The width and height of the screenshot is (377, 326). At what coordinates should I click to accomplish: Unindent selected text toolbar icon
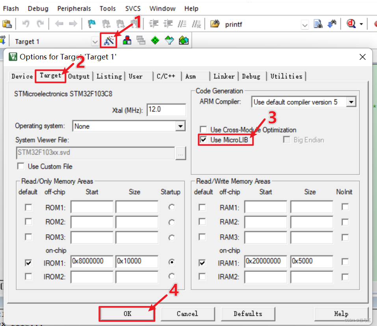pyautogui.click(x=168, y=24)
